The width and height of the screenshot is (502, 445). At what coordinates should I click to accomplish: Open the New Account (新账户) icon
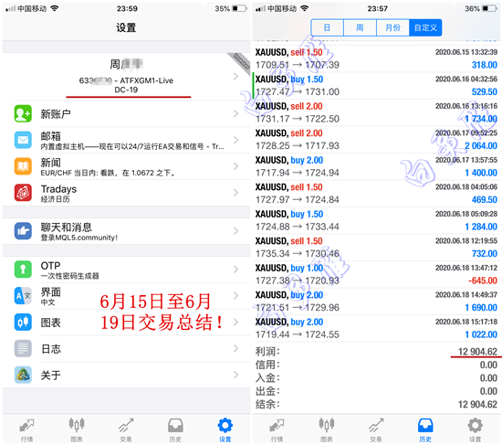pyautogui.click(x=23, y=113)
